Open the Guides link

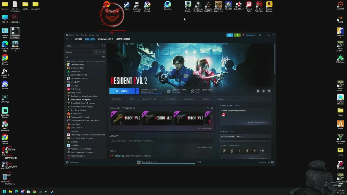coord(206,99)
